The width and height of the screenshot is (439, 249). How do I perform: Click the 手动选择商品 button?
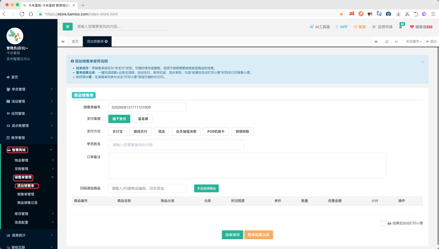click(x=206, y=188)
